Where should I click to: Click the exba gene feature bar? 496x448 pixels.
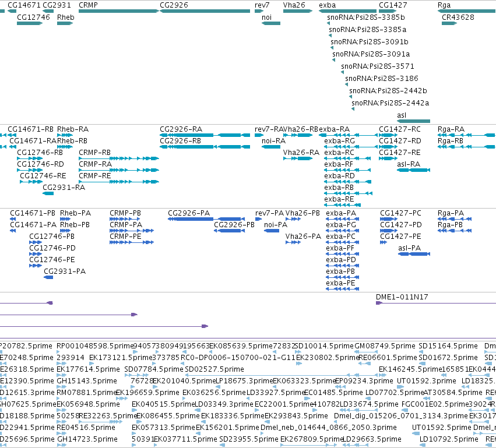(x=347, y=11)
